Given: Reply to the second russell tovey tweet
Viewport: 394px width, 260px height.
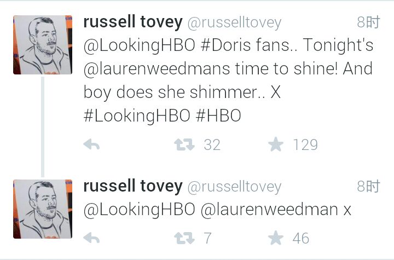Looking at the screenshot, I should (x=91, y=238).
